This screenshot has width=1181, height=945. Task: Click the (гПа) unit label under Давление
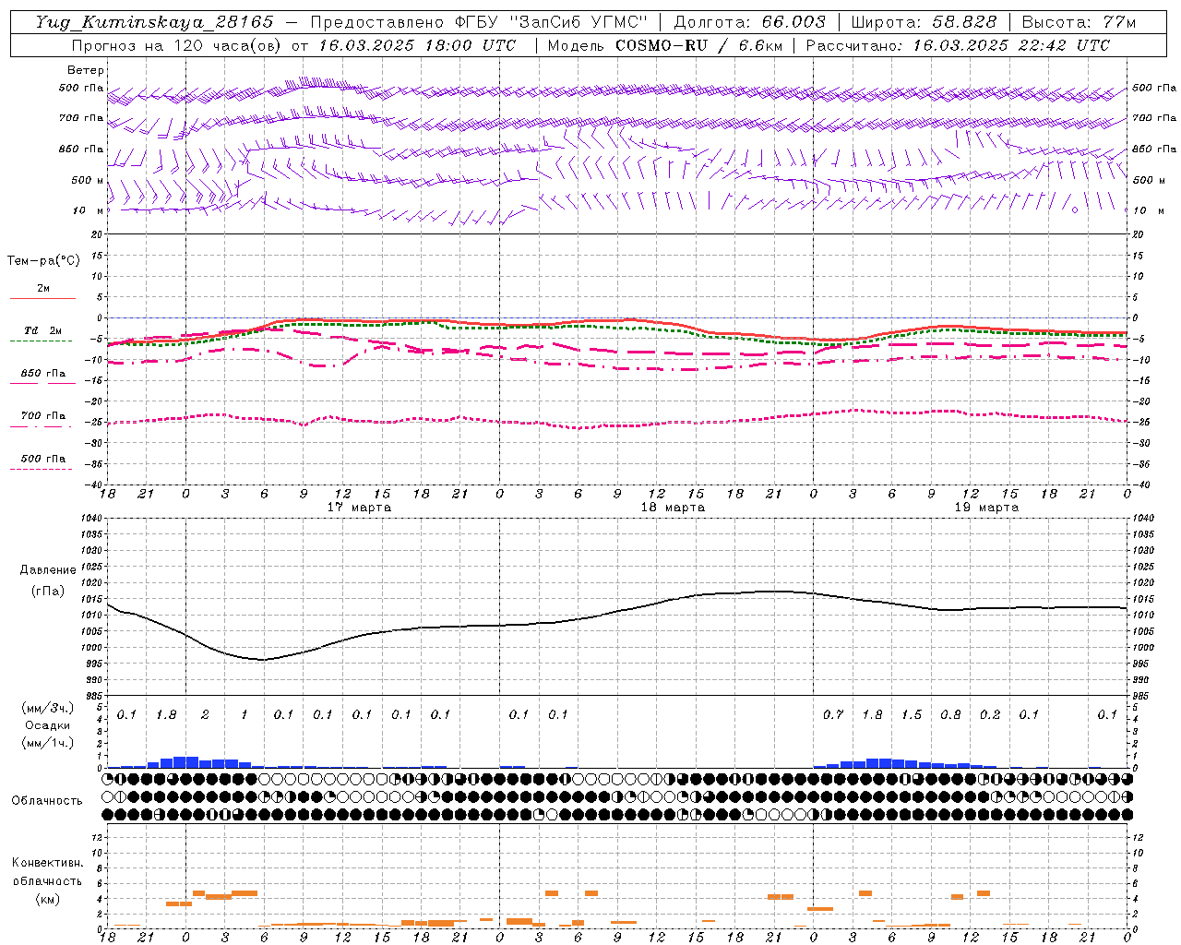[48, 592]
